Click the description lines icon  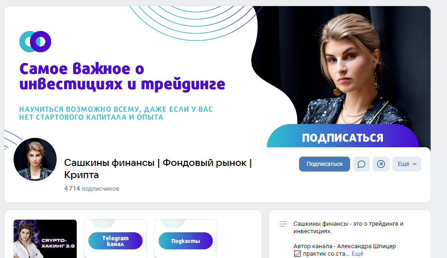[283, 224]
